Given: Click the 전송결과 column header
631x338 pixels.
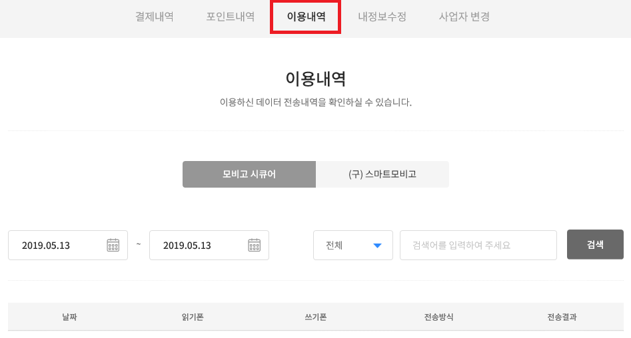Looking at the screenshot, I should [562, 317].
